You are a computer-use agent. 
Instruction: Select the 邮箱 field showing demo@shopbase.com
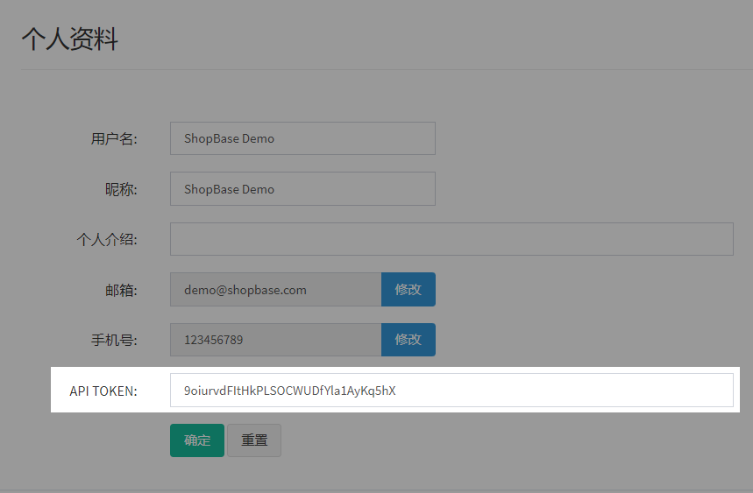[275, 290]
